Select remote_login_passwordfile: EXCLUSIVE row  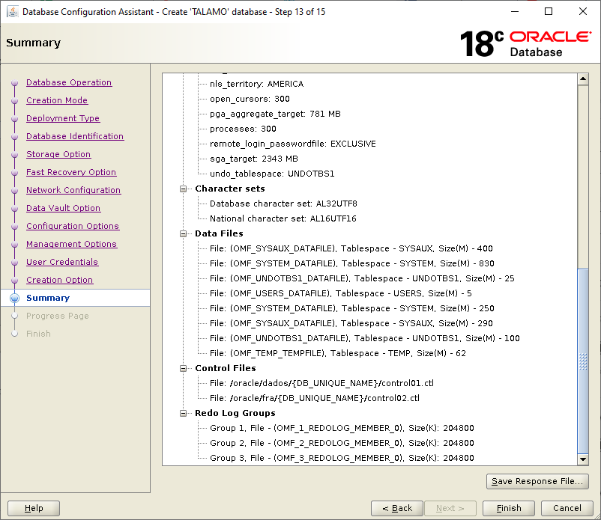tap(293, 144)
